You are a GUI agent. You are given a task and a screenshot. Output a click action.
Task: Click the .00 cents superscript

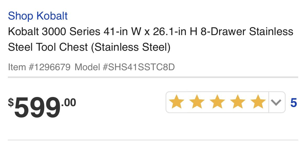click(69, 102)
